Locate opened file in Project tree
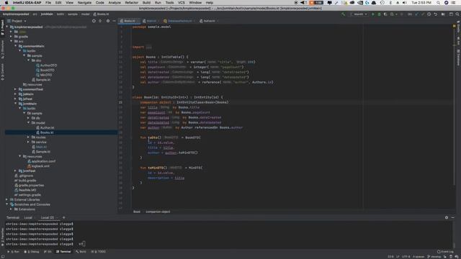Screen dimensions: 461x259 [x=94, y=21]
